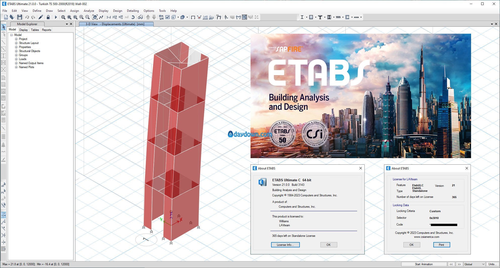Toggle the Lock Model padlock

[48, 17]
